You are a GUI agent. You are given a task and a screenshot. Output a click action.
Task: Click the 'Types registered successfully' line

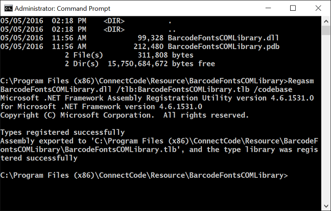click(x=62, y=132)
